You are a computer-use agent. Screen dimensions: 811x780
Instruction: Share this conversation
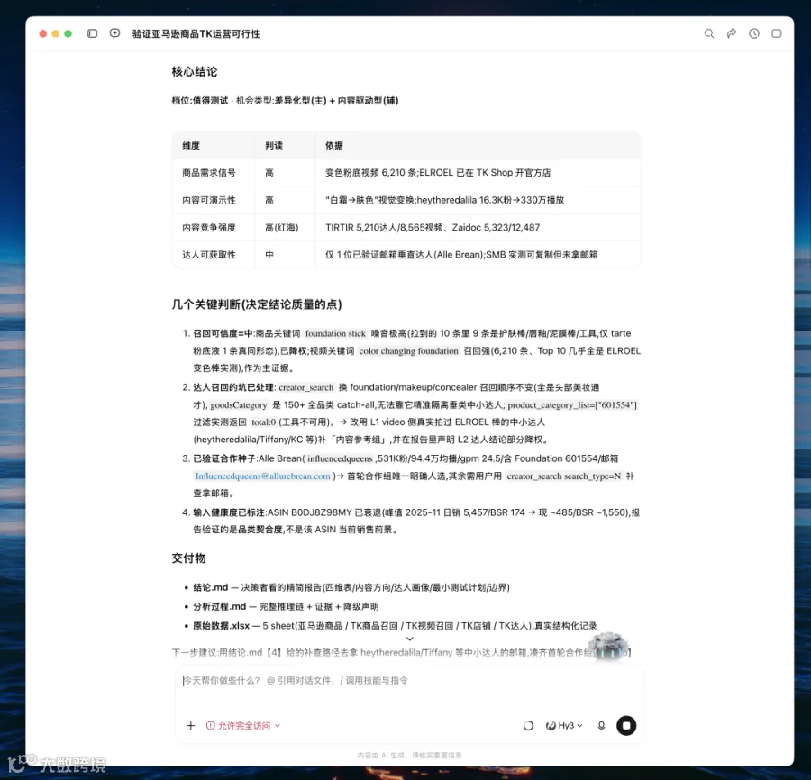(732, 33)
